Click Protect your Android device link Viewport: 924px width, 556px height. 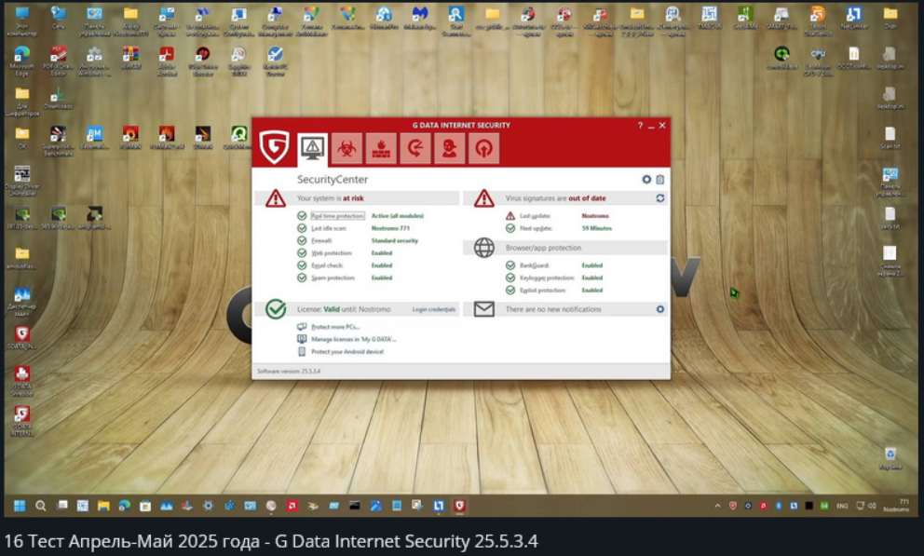click(347, 352)
